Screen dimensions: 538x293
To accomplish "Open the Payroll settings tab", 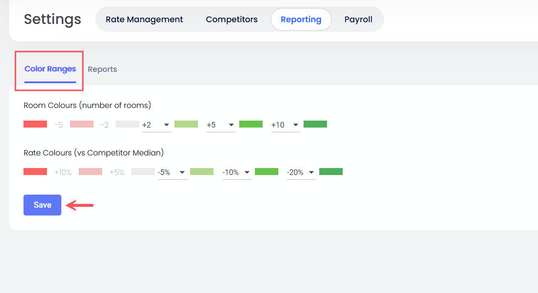I will pos(358,20).
